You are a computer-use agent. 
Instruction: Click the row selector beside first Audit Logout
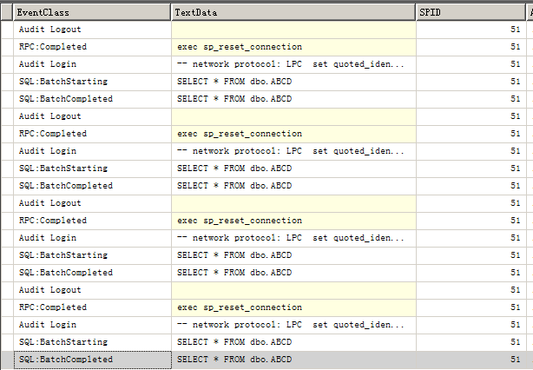[x=6, y=30]
